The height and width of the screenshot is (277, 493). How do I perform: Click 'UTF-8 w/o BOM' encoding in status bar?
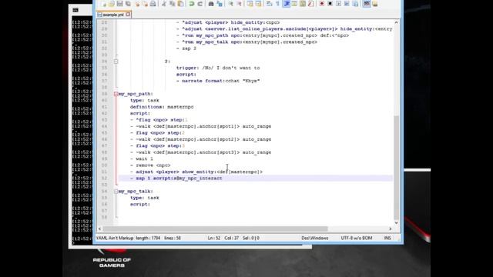(357, 238)
